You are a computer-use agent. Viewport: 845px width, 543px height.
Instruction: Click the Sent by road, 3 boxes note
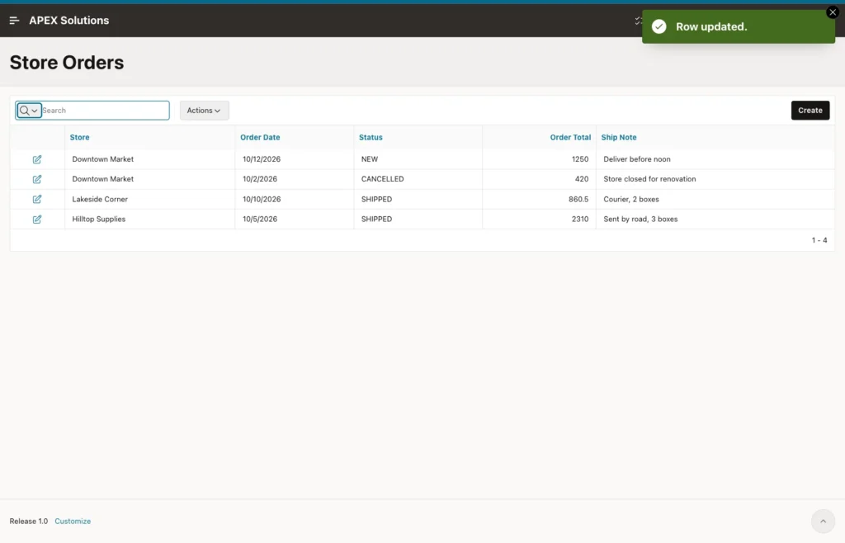click(640, 220)
